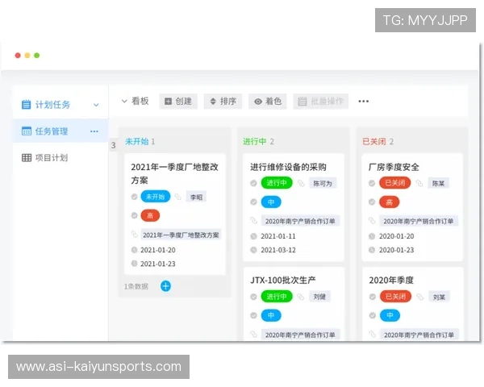Click the red 已关闭 tag on 厂房季度安全 card
Viewport: 484px width, 387px height.
(395, 183)
